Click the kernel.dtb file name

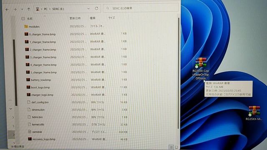pyautogui.click(x=38, y=125)
